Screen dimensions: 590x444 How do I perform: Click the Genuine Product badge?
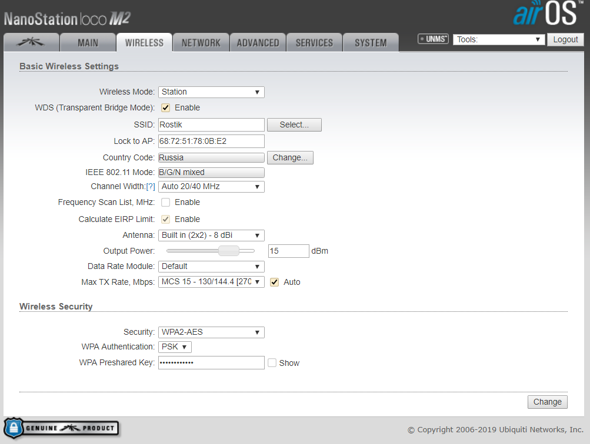point(61,428)
